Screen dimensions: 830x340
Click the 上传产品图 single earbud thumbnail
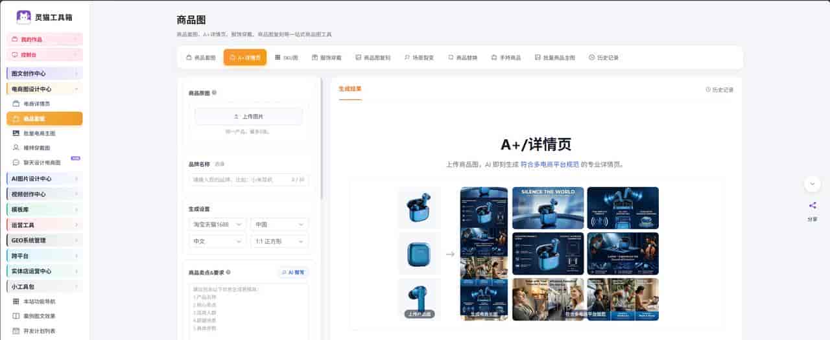[420, 299]
